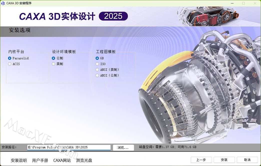Select 公制 design environment template

(x=54, y=58)
